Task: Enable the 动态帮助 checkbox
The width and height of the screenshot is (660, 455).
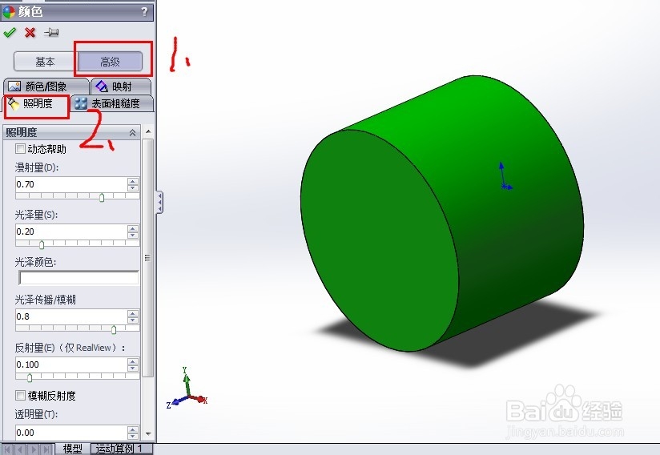Action: point(20,148)
